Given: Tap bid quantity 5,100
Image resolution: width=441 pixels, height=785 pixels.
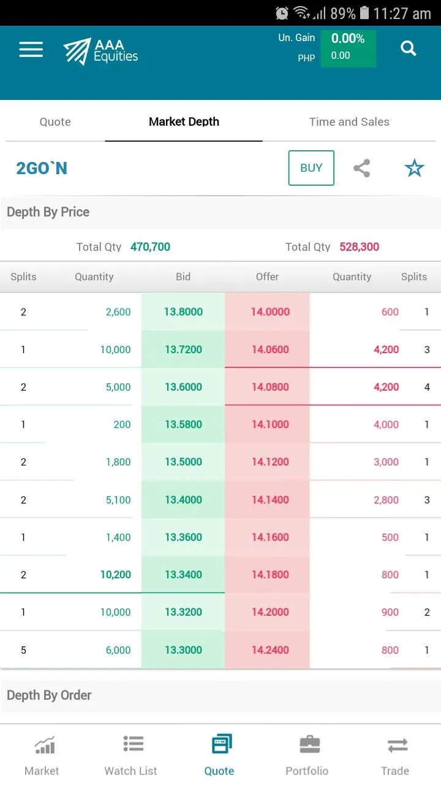Looking at the screenshot, I should tap(118, 500).
